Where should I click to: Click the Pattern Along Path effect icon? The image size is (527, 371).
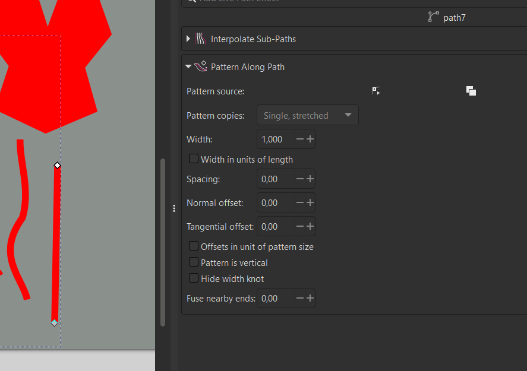click(201, 66)
